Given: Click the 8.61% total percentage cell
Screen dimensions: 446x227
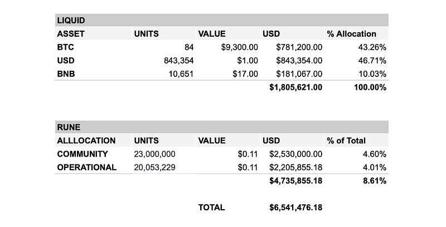Looking at the screenshot, I should [x=356, y=181].
